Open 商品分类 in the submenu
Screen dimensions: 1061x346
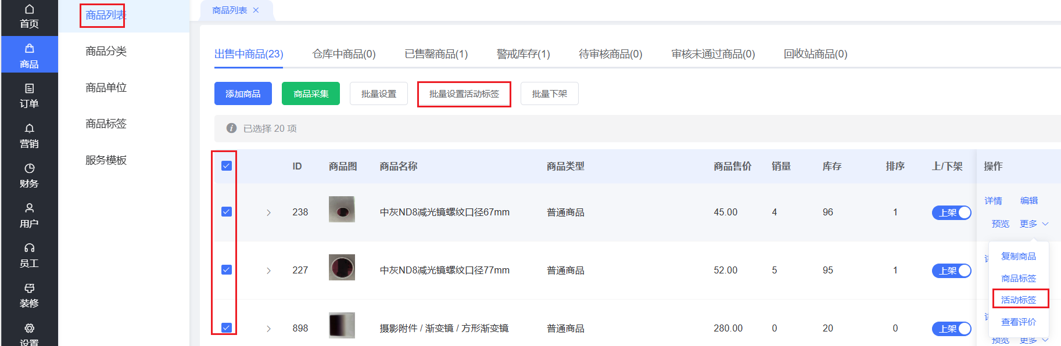coord(106,51)
